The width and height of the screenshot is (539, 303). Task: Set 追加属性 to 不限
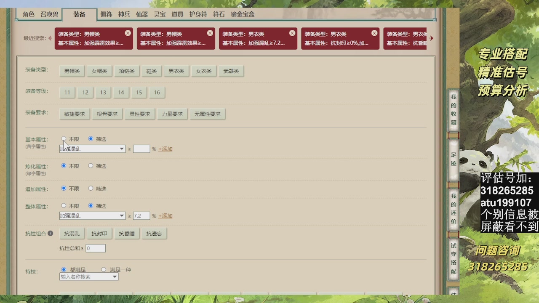pos(64,189)
